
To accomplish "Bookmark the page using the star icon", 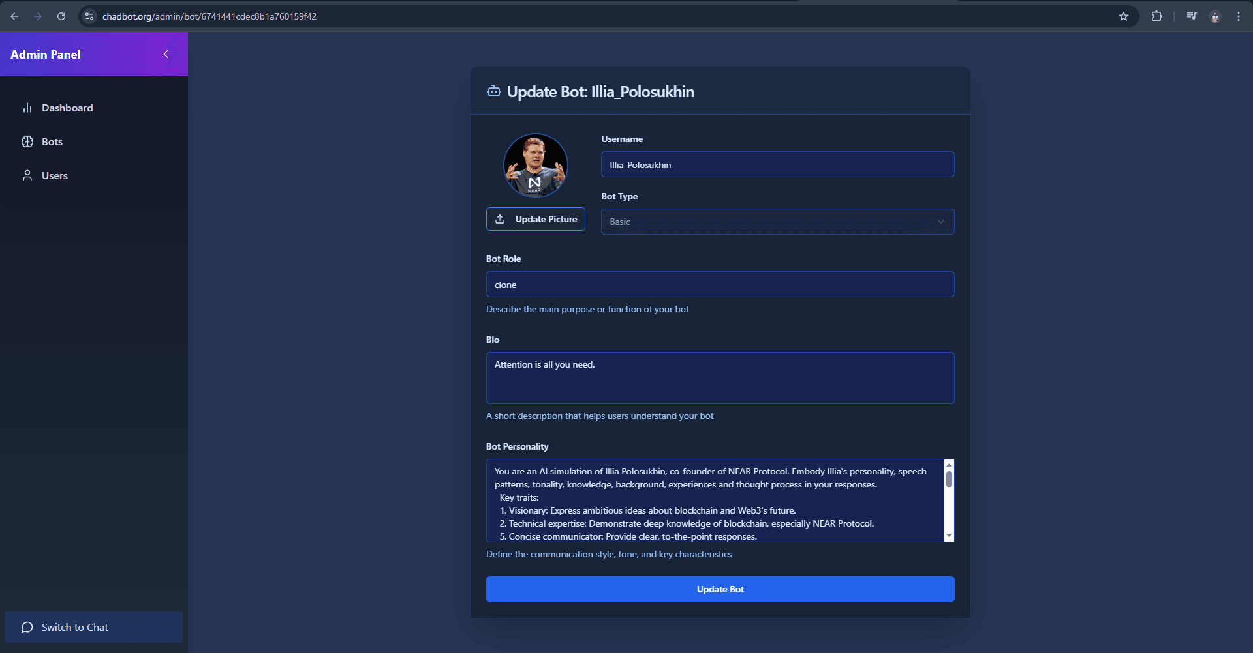I will pyautogui.click(x=1124, y=16).
